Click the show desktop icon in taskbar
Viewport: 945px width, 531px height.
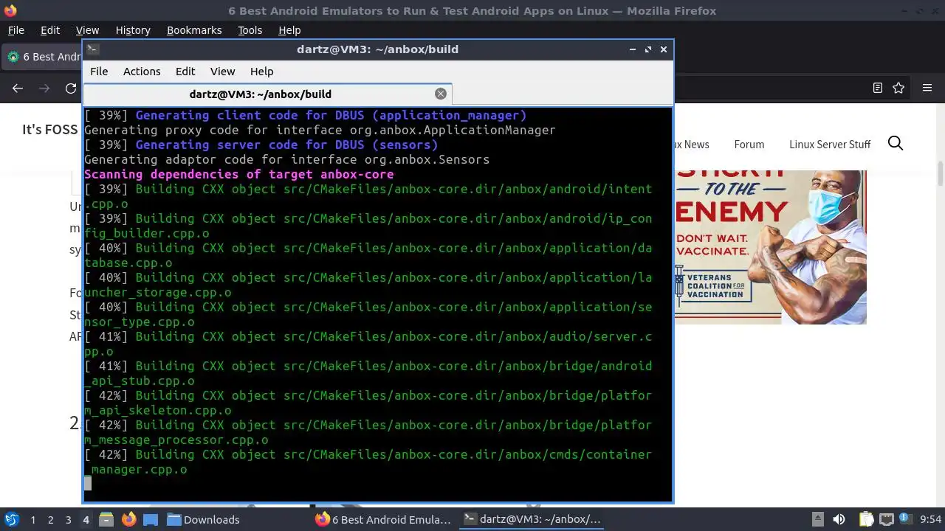tap(151, 519)
